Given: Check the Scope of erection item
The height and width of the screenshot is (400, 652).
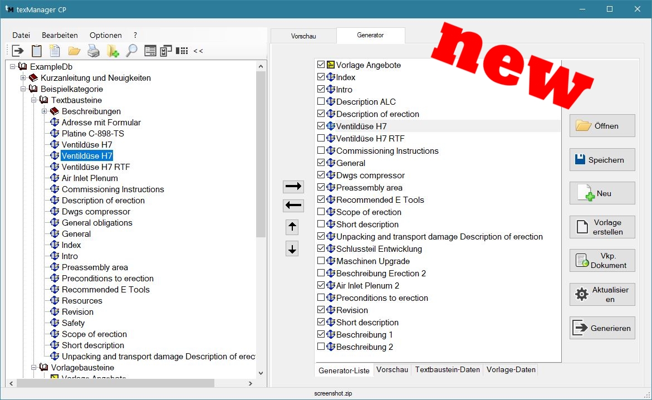Looking at the screenshot, I should pyautogui.click(x=322, y=212).
